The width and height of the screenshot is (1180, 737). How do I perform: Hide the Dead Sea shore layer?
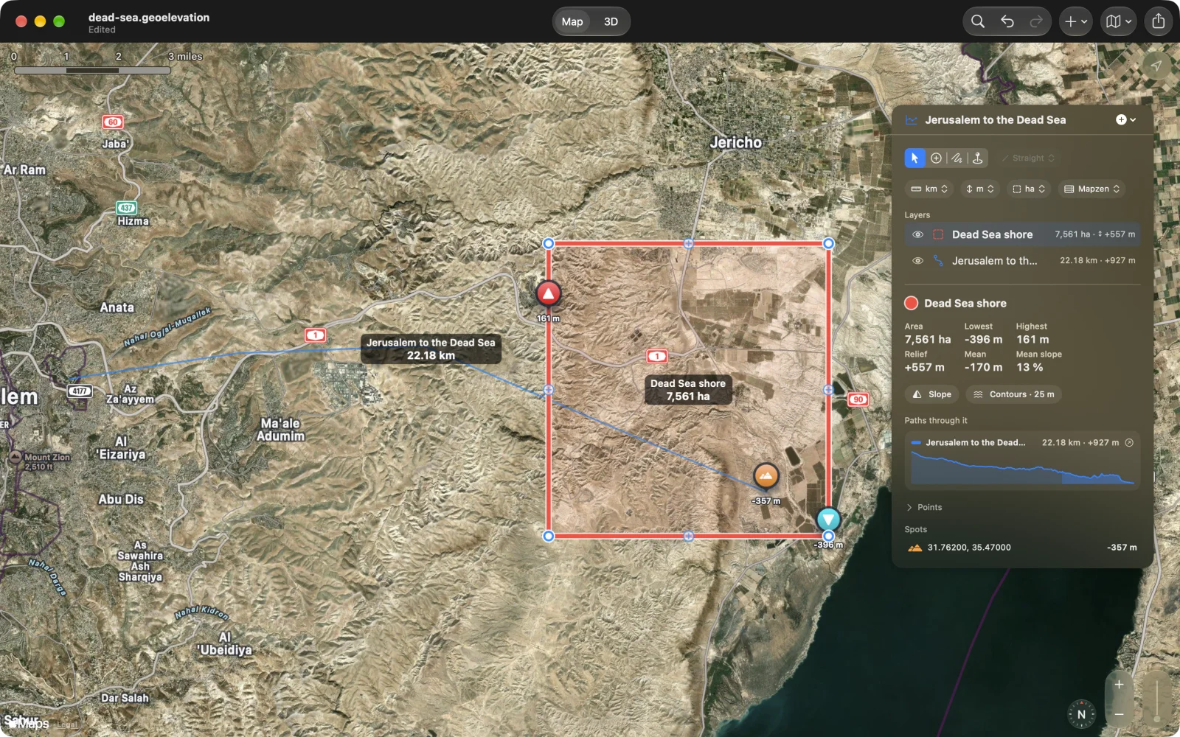point(917,234)
